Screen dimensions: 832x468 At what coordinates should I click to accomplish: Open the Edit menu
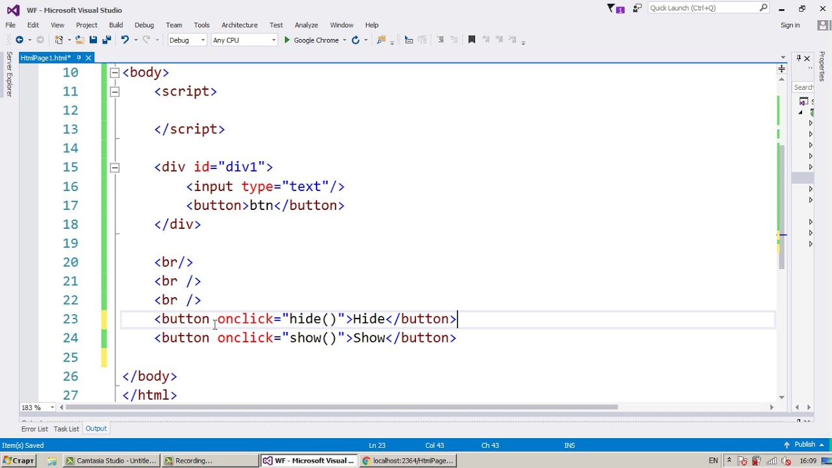[33, 25]
